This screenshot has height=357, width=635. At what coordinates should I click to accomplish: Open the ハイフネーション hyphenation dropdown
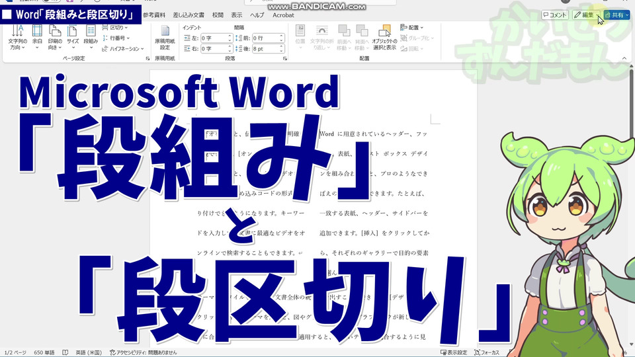point(123,48)
